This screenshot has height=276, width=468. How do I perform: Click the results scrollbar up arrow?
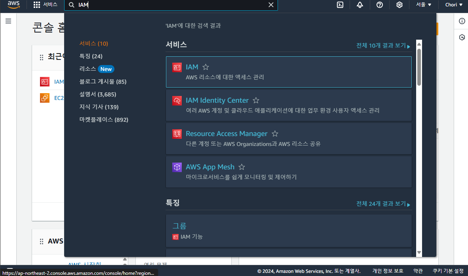[419, 44]
